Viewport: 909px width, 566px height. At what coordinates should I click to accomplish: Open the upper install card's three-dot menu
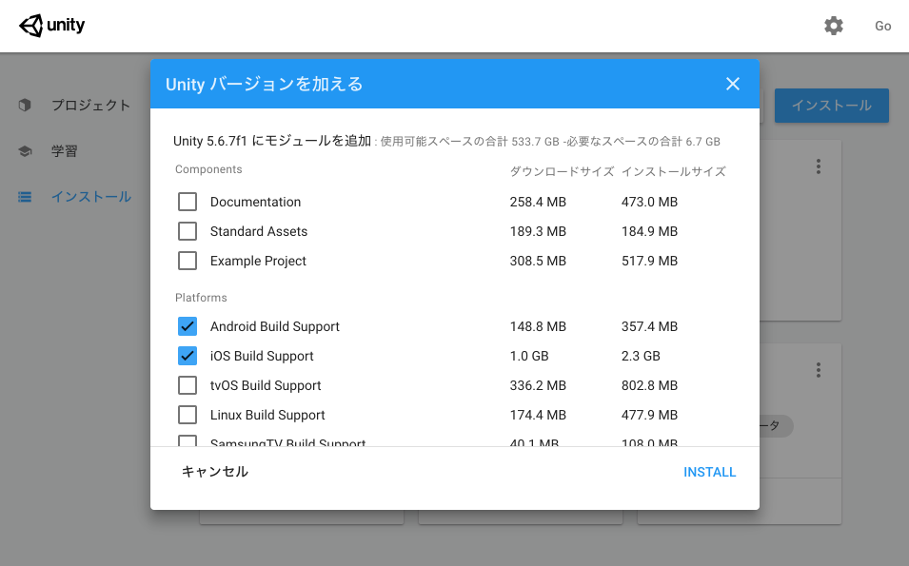[x=819, y=166]
